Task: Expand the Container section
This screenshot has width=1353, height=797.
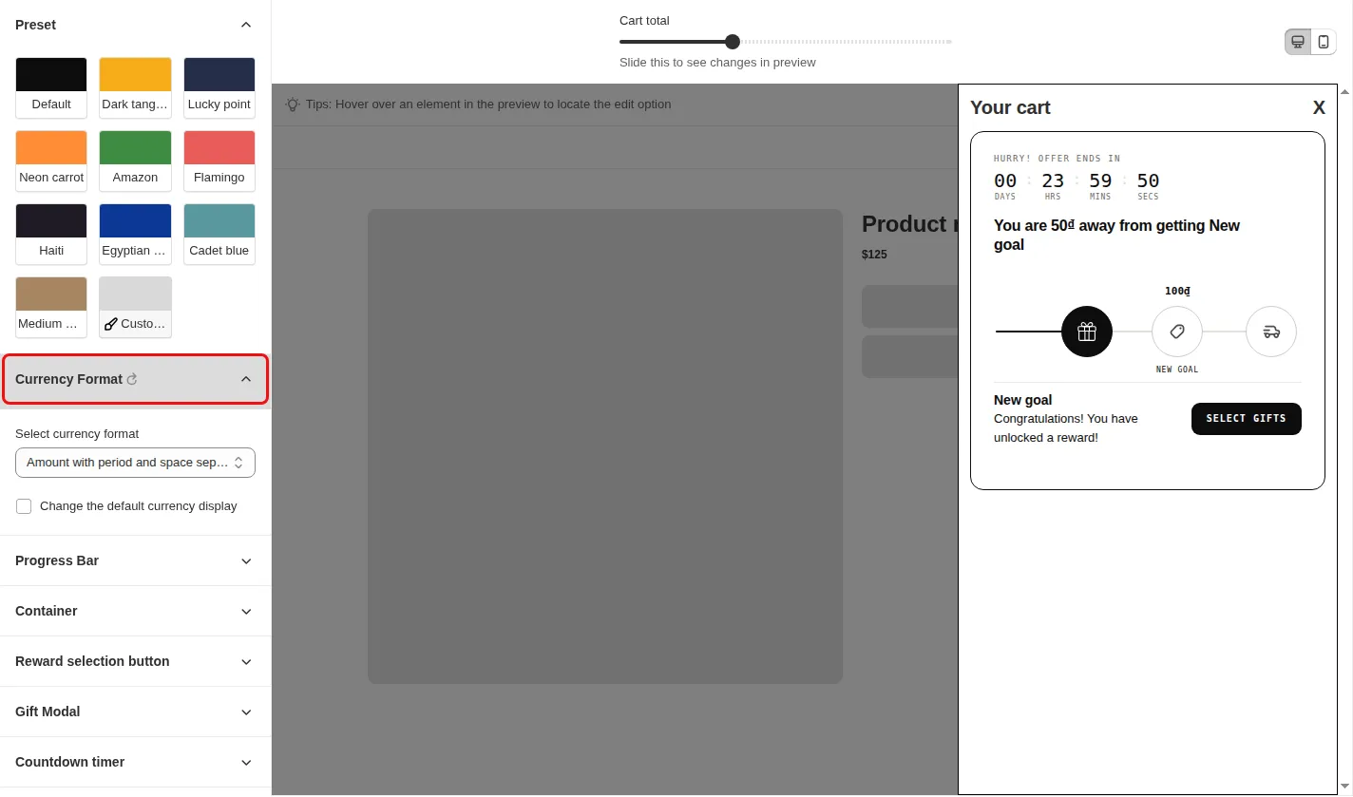Action: click(135, 611)
